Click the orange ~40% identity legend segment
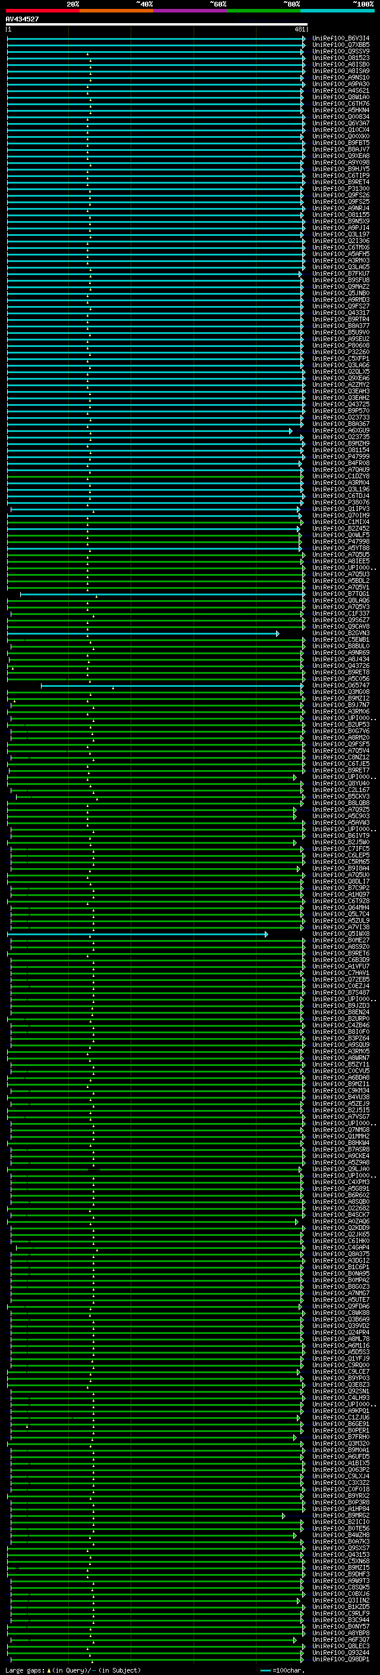 [116, 11]
